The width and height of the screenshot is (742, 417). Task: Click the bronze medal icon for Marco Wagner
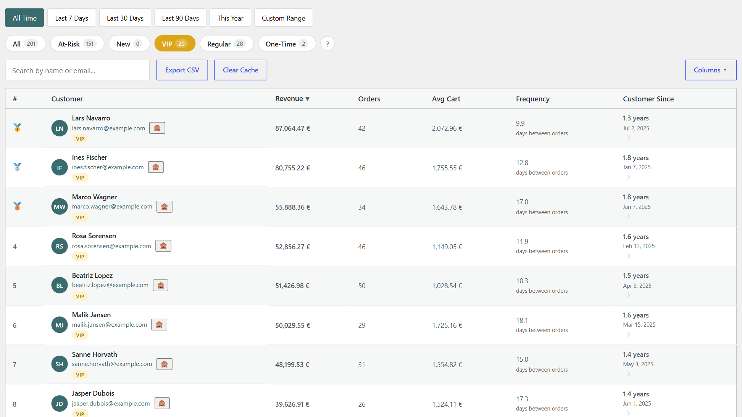(x=17, y=206)
